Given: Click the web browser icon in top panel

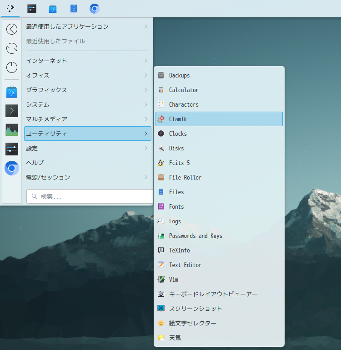Looking at the screenshot, I should point(95,9).
